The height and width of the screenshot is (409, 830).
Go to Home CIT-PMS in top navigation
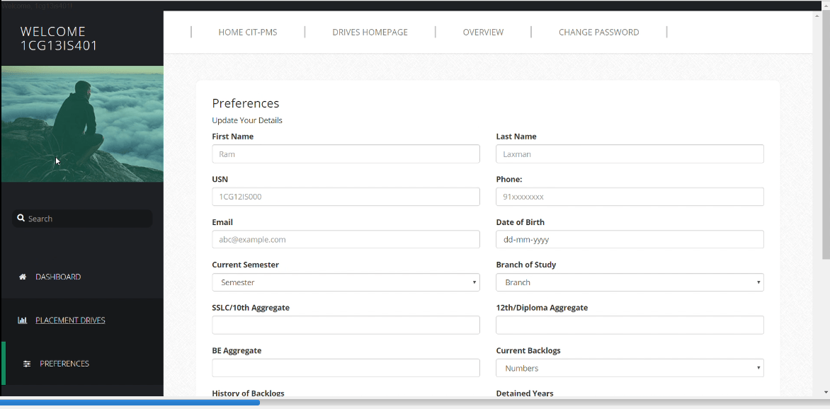[x=248, y=32]
